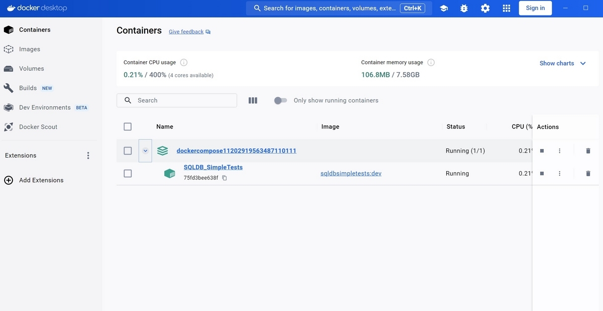
Task: Open dockercompose11202919563487110111 stack link
Action: (236, 150)
